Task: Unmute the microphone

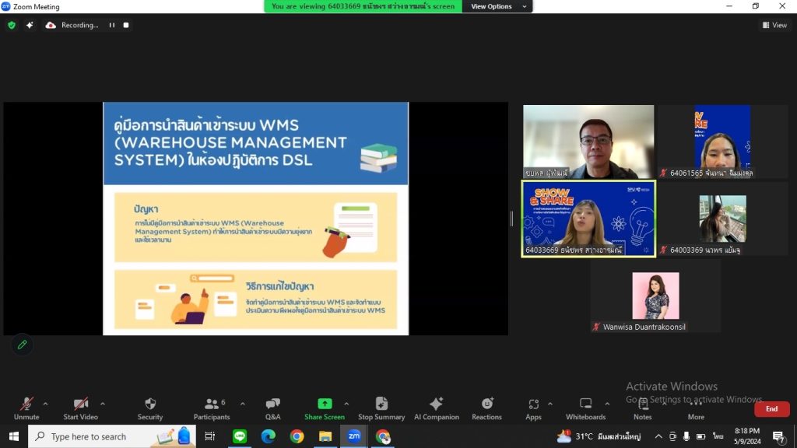Action: pos(26,409)
